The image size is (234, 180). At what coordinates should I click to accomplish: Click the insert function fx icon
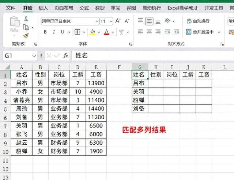(x=65, y=56)
